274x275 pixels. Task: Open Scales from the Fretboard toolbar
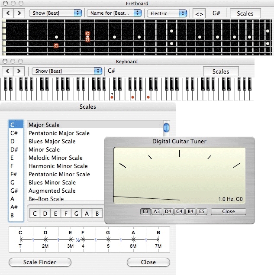245,13
